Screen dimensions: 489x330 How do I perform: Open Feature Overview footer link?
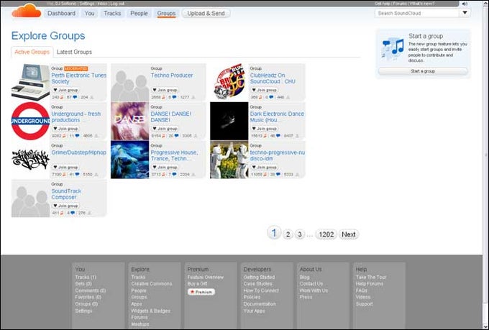coord(205,278)
